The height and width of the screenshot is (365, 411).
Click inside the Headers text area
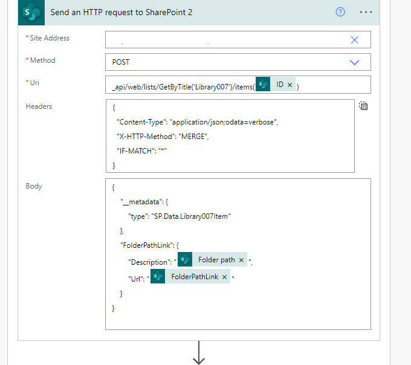[230, 136]
